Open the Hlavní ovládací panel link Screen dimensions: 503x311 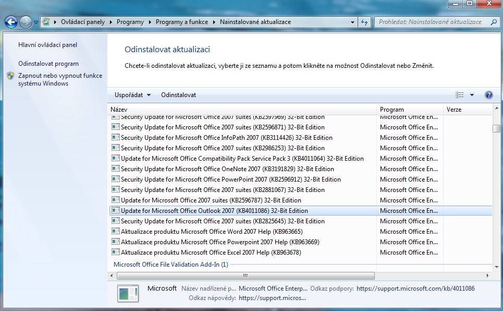[x=47, y=45]
